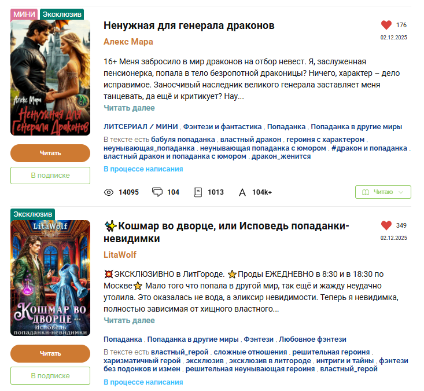Like the book Ненужная для генерала драконов

386,25
